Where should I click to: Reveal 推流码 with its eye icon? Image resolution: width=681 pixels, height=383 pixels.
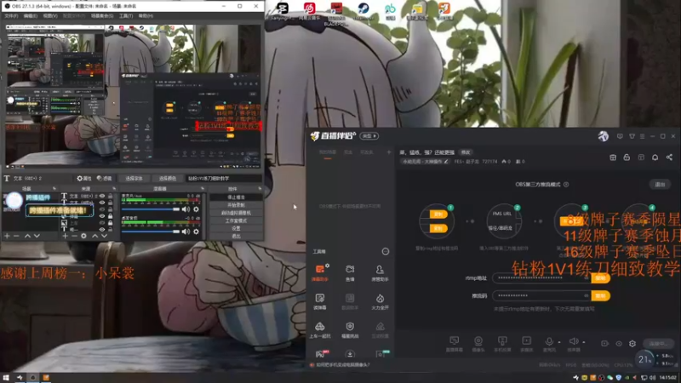[587, 295]
